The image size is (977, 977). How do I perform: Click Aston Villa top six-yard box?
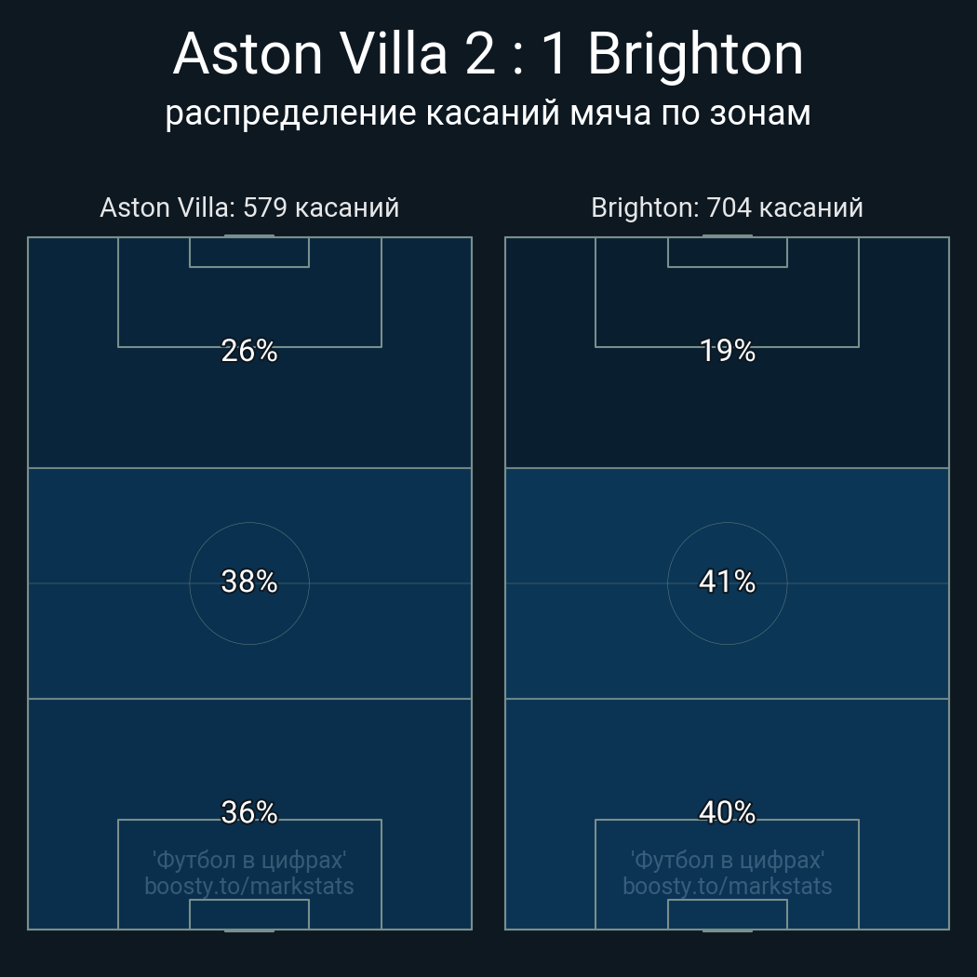[249, 252]
